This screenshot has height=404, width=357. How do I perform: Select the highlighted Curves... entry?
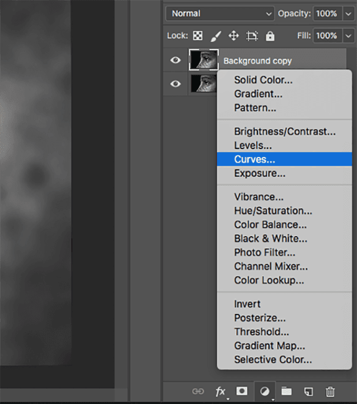click(x=285, y=159)
